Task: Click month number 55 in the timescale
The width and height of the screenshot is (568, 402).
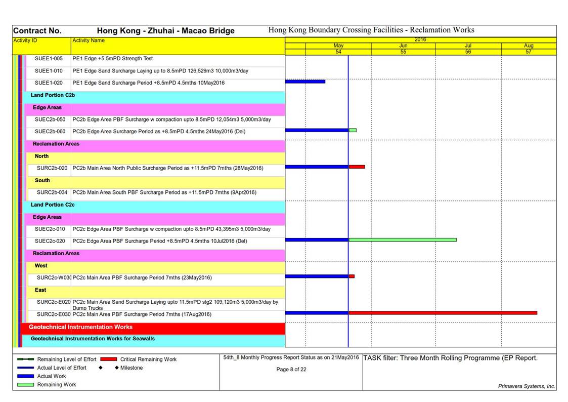Action: coord(403,52)
